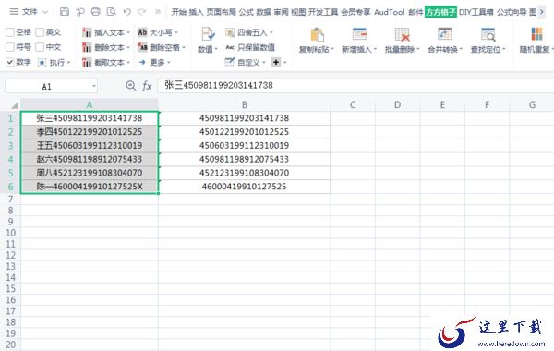Click the formula bar text field

[355, 85]
